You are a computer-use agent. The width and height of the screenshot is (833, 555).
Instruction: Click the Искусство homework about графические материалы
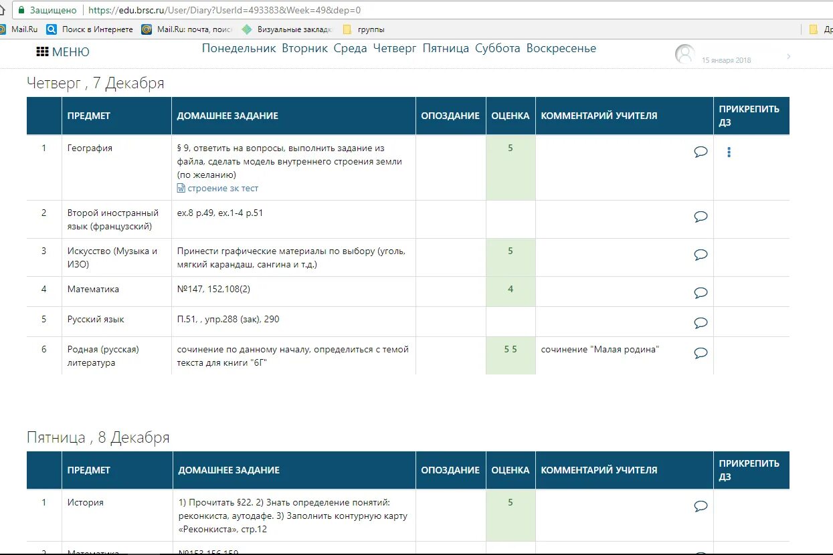coord(291,257)
